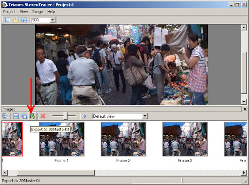Image resolution: width=249 pixels, height=185 pixels.
Task: Click thumbnail strip scroll left arrow
Action: coord(5,172)
